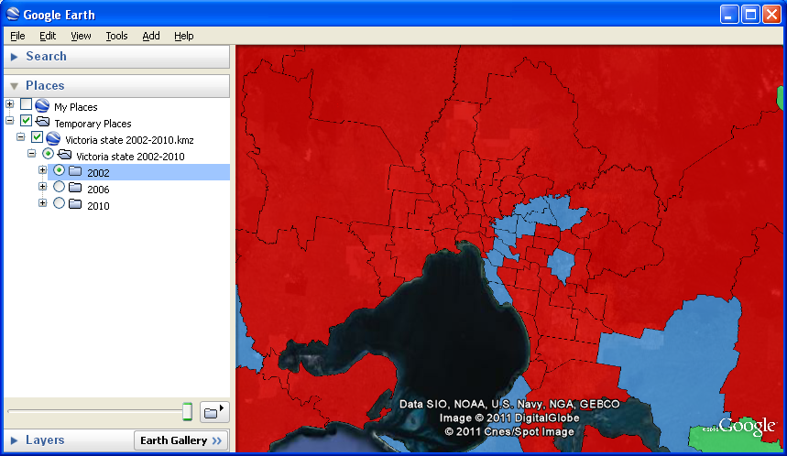This screenshot has width=787, height=456.
Task: Open the Tools menu
Action: (x=116, y=36)
